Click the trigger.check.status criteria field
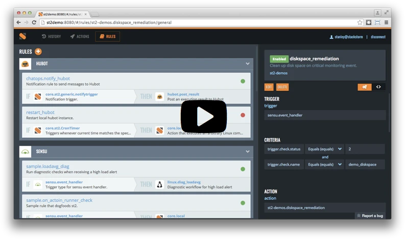405x239 pixels. 283,149
